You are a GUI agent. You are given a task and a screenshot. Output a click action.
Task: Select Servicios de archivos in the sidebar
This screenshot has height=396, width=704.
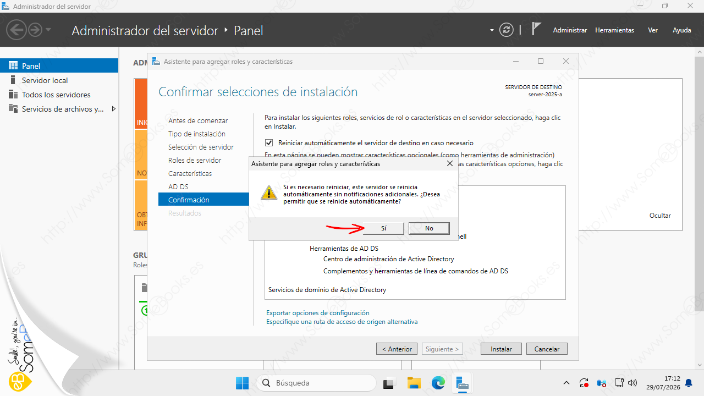click(59, 109)
